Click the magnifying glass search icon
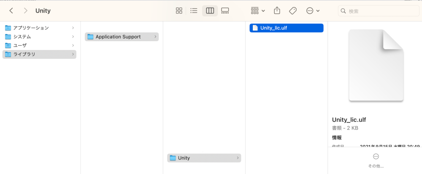This screenshot has height=174, width=422. pyautogui.click(x=343, y=11)
